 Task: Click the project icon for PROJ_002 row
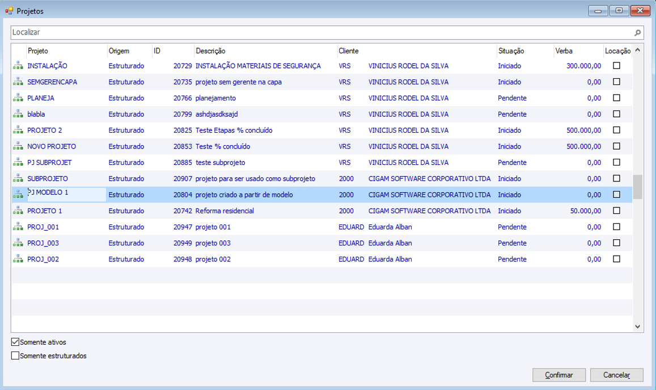18,259
